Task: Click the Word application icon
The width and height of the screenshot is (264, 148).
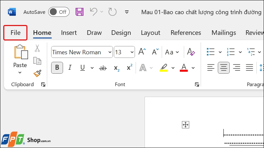Action: [x=12, y=12]
